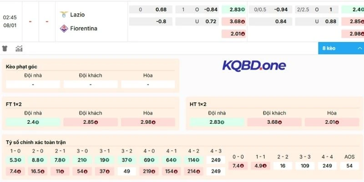Click the blue 8 kèo button label
364x182 pixels.
(x=329, y=48)
